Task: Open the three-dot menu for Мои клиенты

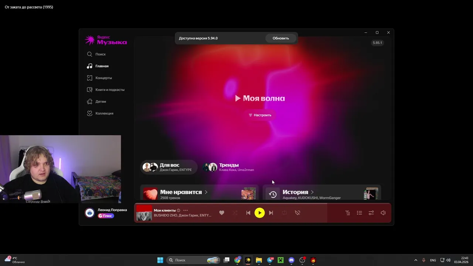Action: pyautogui.click(x=186, y=210)
